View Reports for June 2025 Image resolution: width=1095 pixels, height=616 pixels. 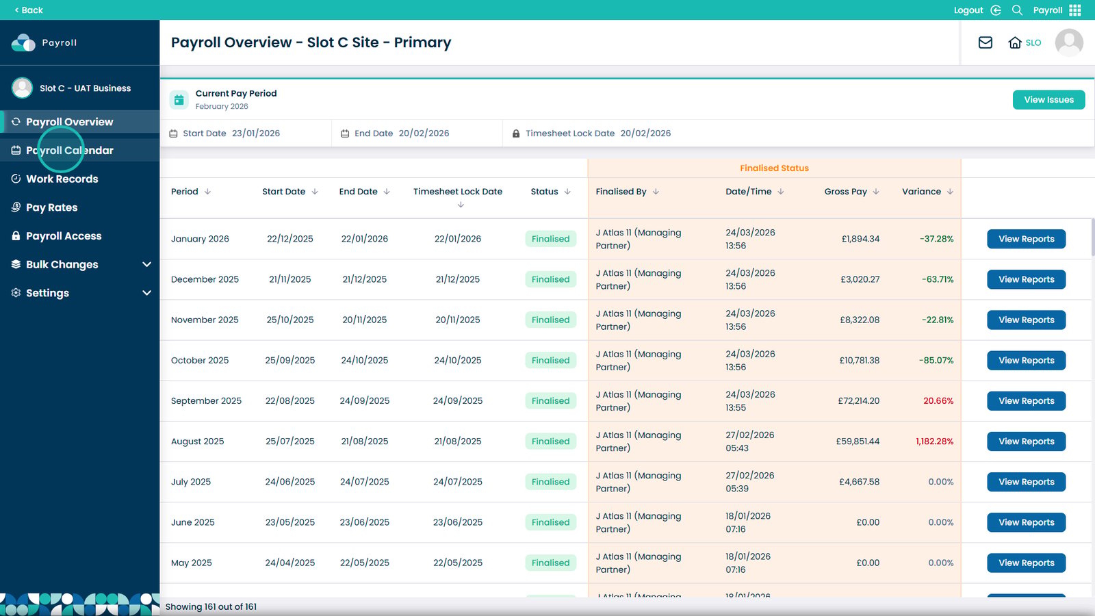1026,522
